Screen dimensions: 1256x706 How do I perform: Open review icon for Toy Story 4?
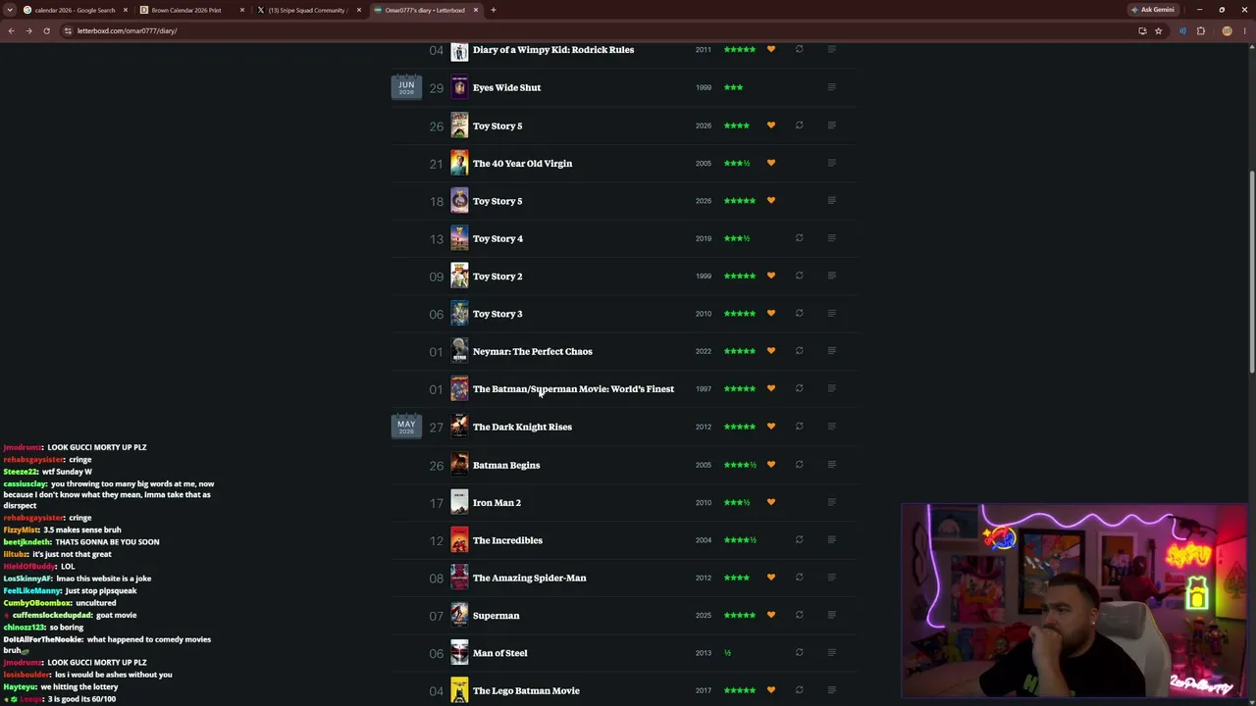[x=831, y=238]
